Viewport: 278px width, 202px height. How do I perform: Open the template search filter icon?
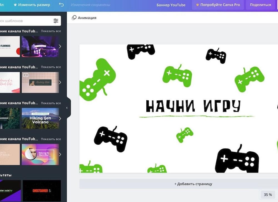56,21
